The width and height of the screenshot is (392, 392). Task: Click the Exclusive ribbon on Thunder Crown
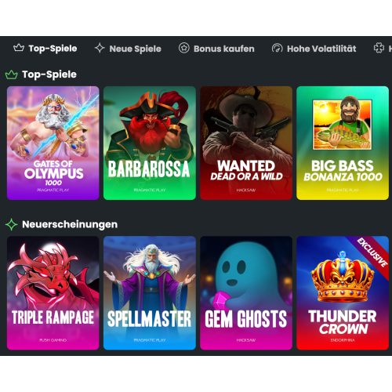click(372, 253)
